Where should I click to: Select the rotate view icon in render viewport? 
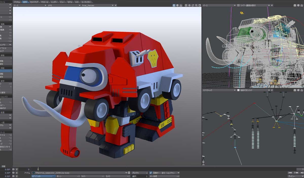point(193,5)
